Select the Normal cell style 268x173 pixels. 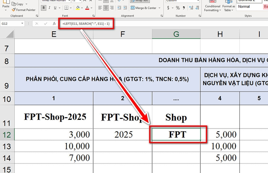coord(249,7)
